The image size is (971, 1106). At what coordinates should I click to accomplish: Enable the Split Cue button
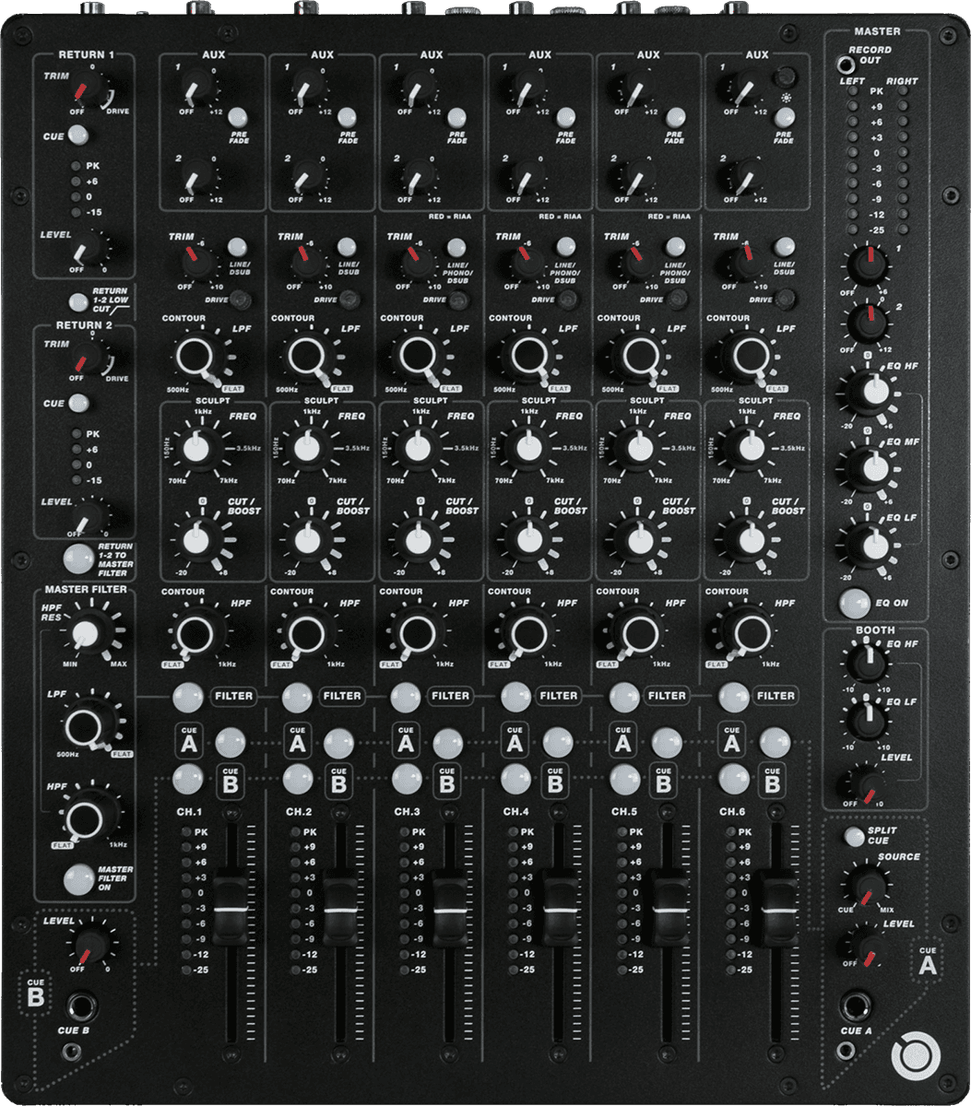click(855, 836)
